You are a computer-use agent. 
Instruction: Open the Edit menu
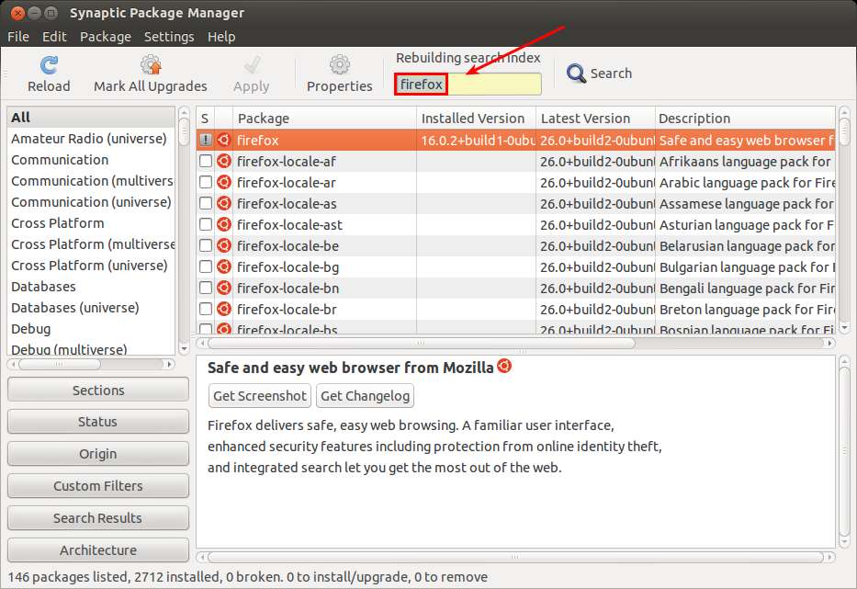pos(54,37)
